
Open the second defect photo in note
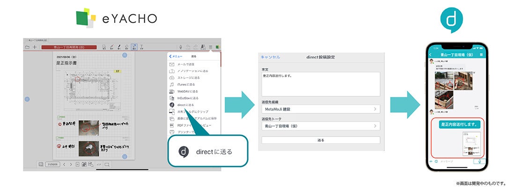pyautogui.click(x=88, y=149)
